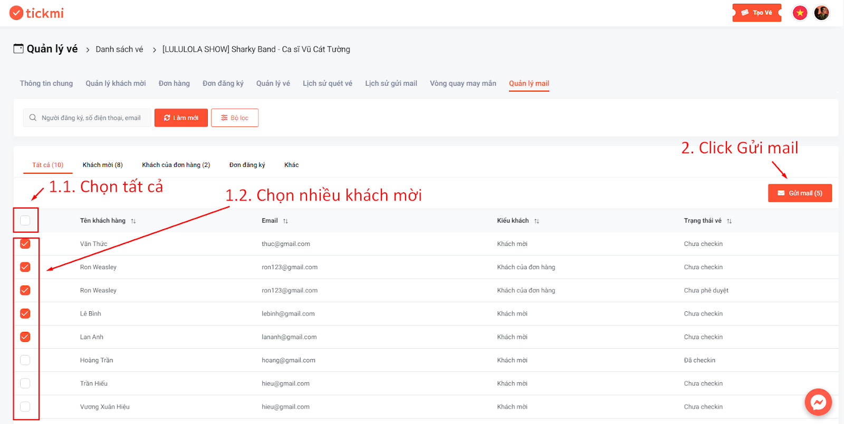This screenshot has width=844, height=424.
Task: Focus the registrant search field
Action: 87,117
